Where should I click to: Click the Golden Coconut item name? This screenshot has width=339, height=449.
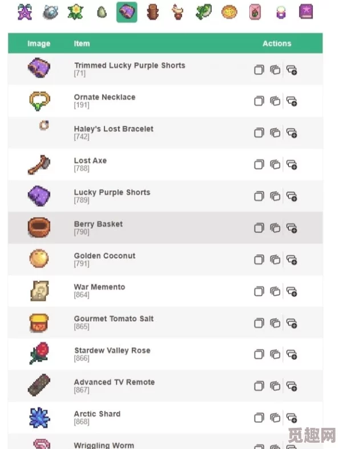pos(104,256)
